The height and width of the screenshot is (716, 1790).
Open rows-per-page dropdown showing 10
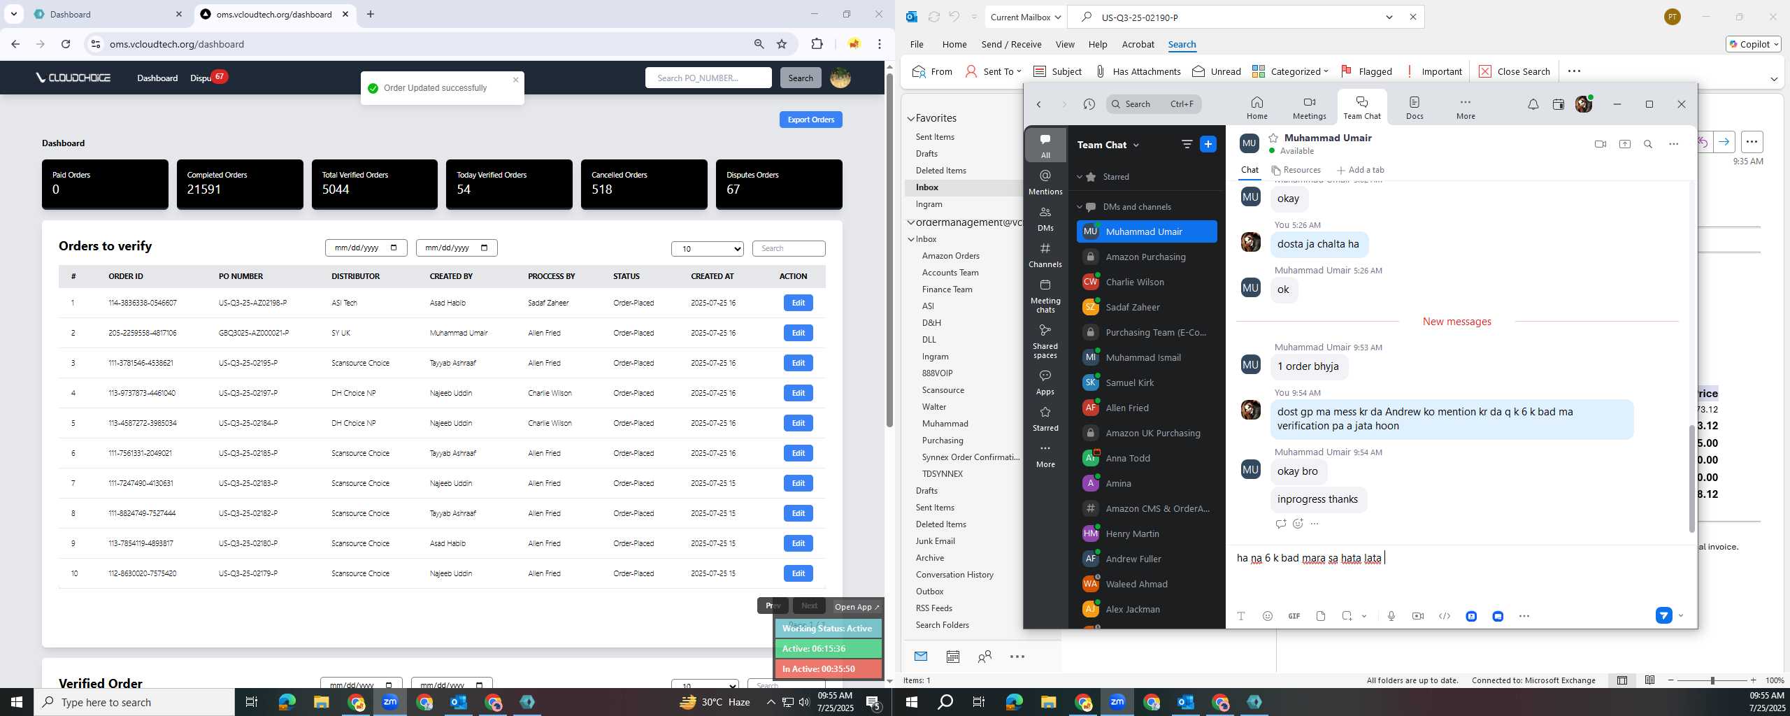(708, 248)
